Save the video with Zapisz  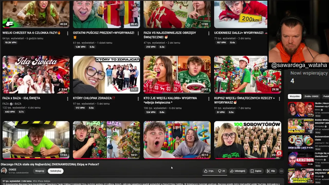click(x=256, y=171)
